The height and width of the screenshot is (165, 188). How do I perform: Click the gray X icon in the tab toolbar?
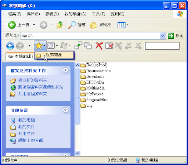tap(119, 46)
